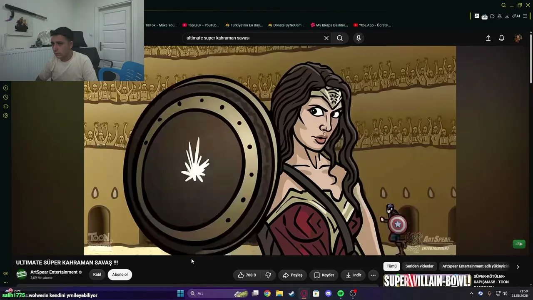Select the Seriden videolar filter chip

pos(419,266)
